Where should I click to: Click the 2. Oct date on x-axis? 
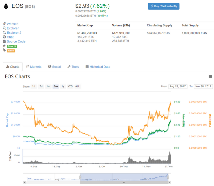(79, 167)
